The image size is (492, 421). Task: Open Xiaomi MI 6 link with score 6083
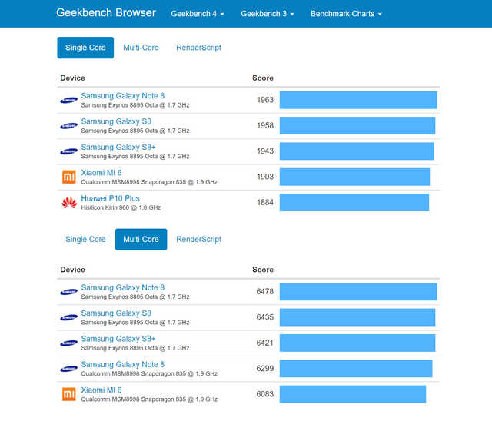pyautogui.click(x=101, y=390)
